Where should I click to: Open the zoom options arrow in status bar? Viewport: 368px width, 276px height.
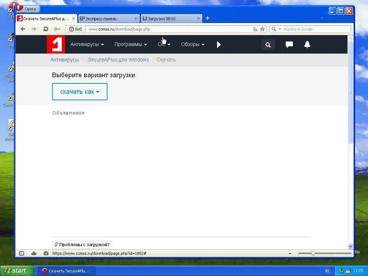pos(290,253)
